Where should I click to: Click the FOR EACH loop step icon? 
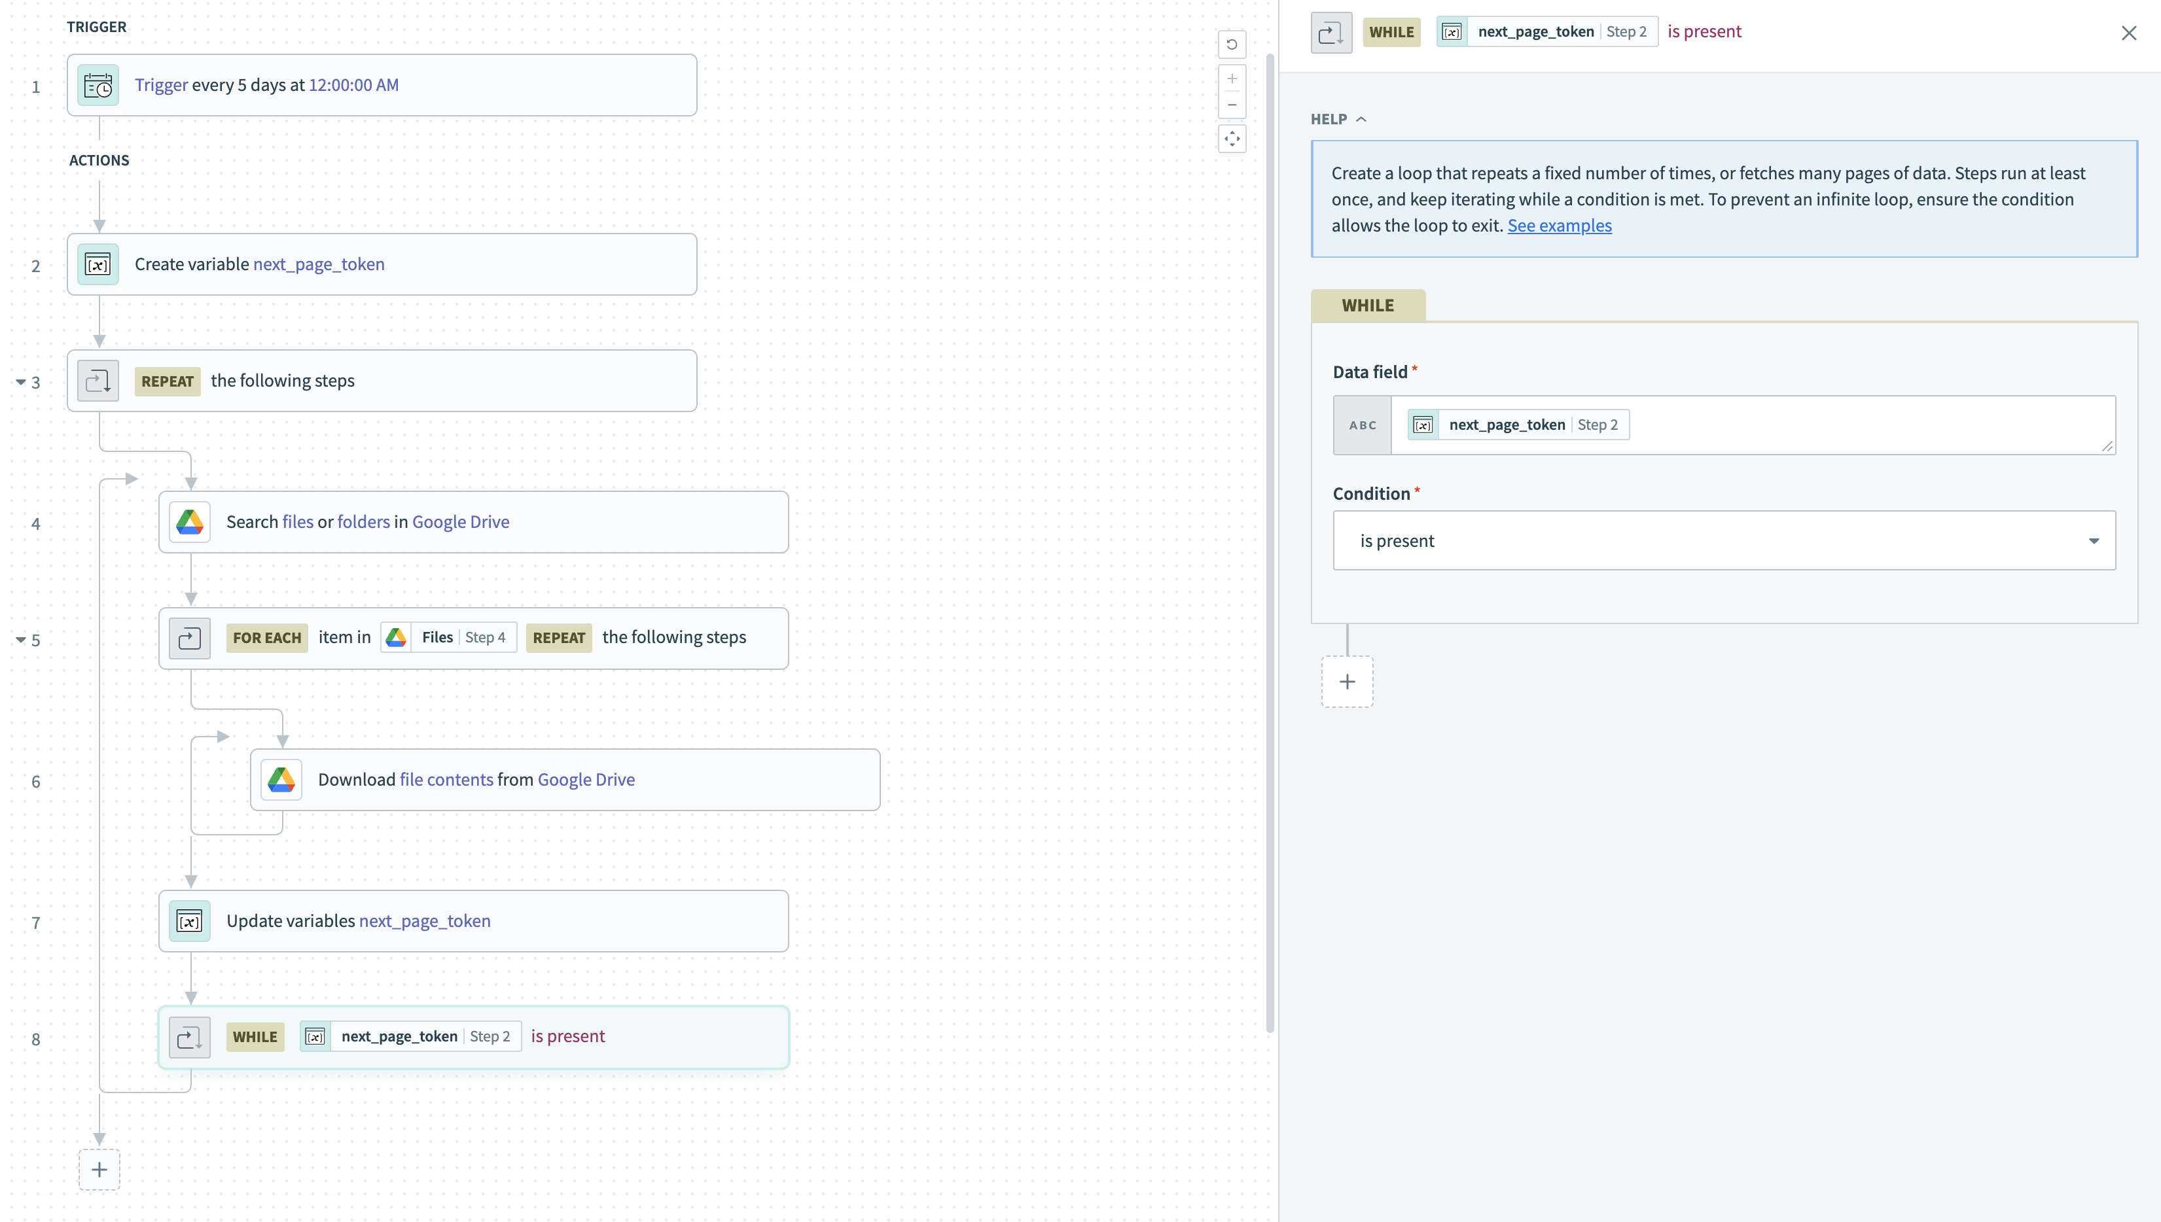point(188,638)
